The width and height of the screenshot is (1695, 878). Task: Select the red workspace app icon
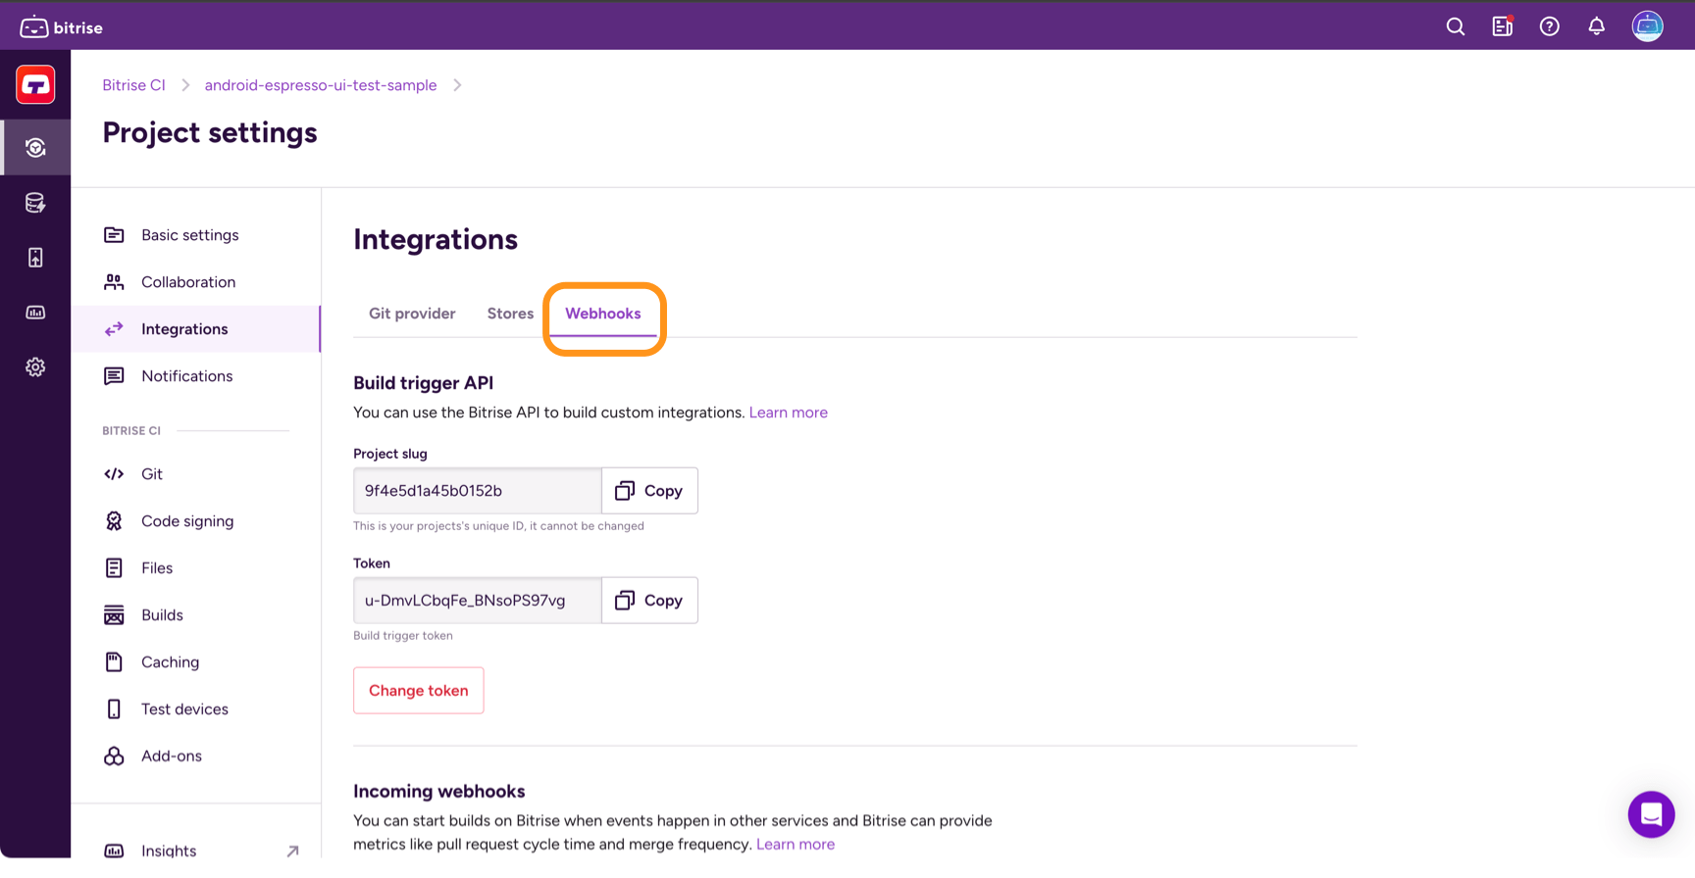point(35,85)
